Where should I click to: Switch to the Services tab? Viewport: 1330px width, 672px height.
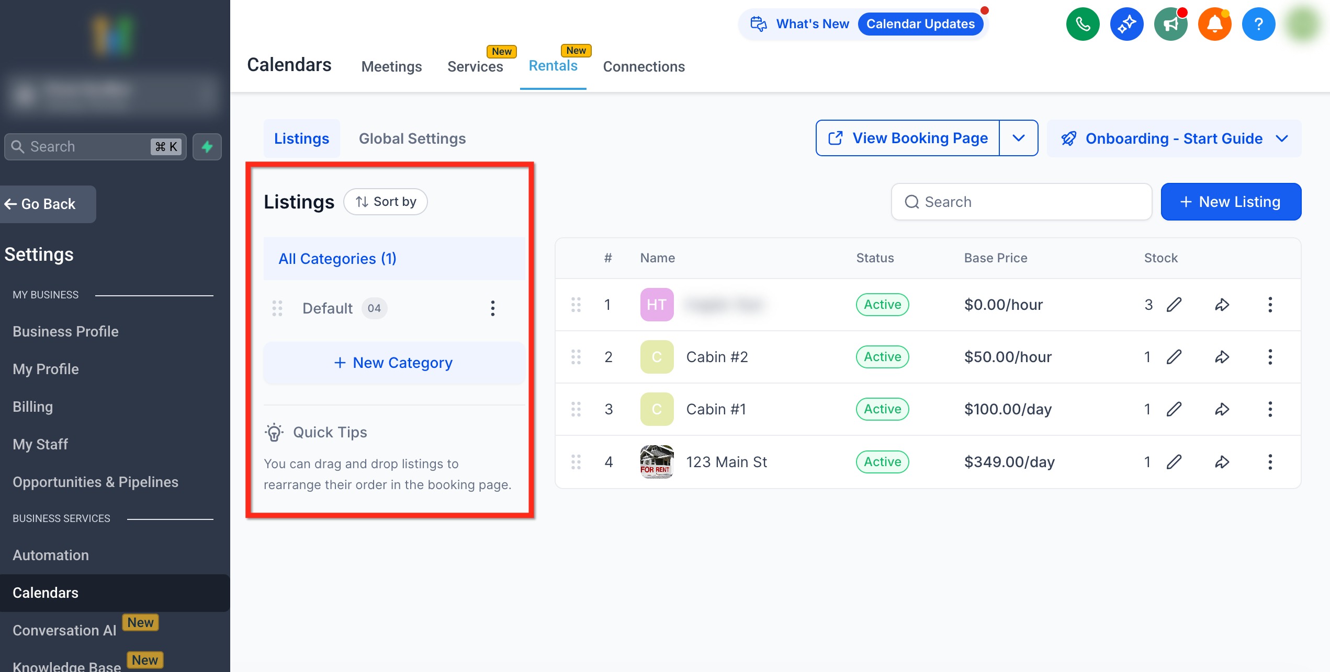[x=475, y=66]
